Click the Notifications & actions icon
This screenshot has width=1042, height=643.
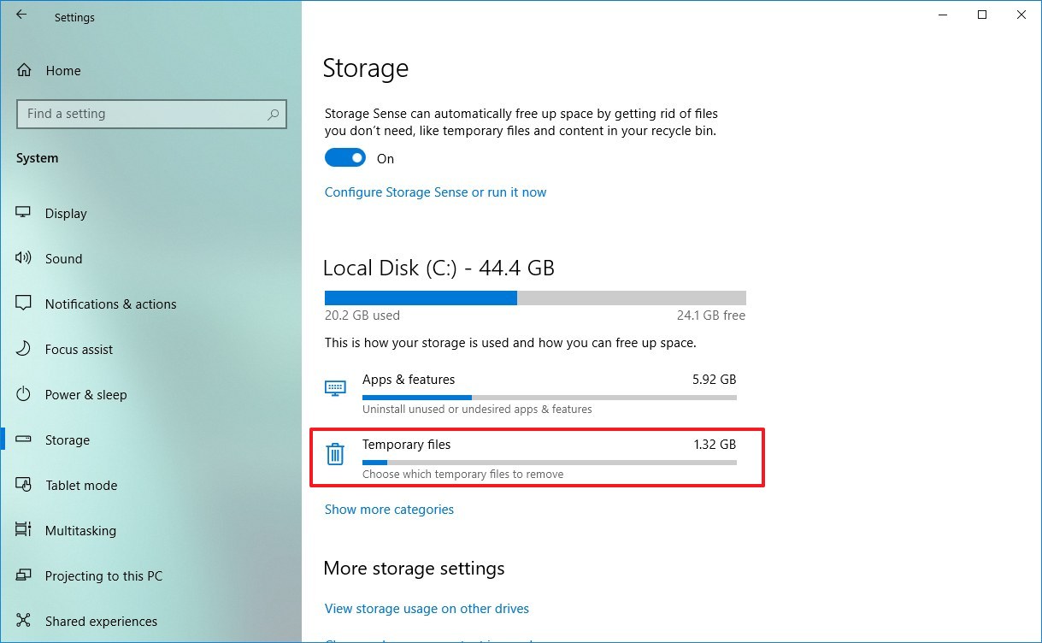pos(24,304)
